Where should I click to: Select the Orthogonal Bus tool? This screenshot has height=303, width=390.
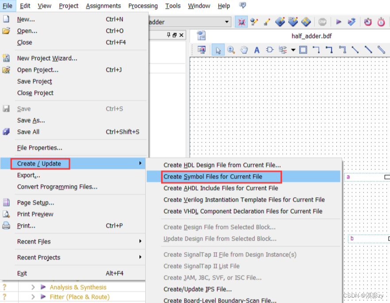(329, 50)
